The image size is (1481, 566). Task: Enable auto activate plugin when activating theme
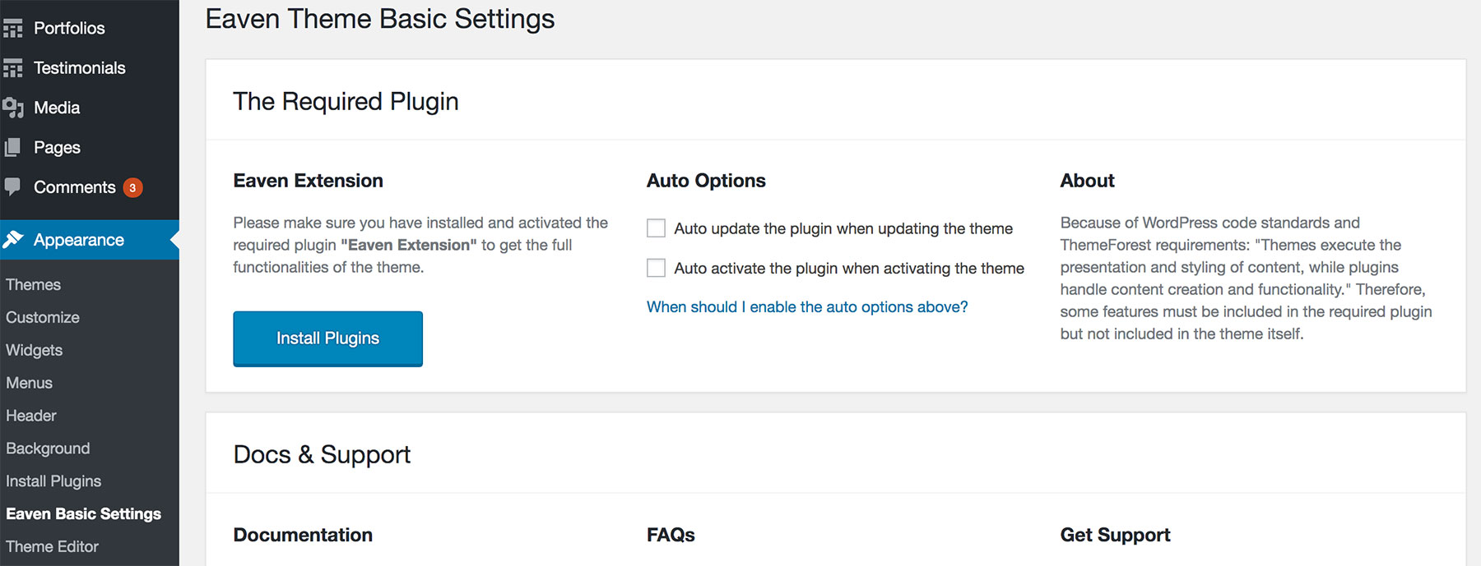click(x=656, y=267)
